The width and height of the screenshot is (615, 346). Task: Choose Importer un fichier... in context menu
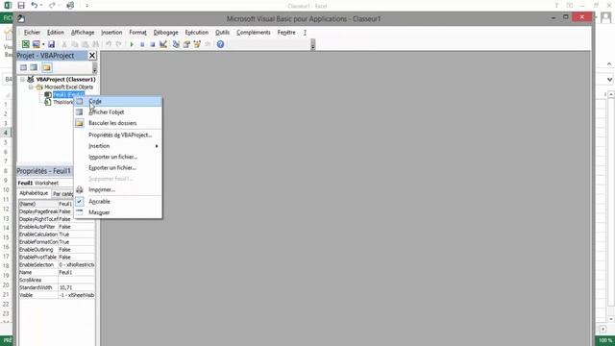118,157
